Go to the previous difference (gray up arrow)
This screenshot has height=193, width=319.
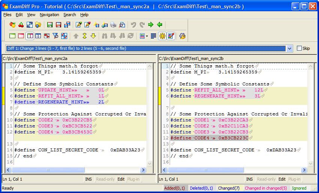pos(76,36)
